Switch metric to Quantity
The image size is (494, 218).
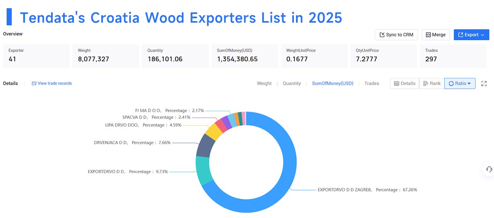click(x=292, y=83)
